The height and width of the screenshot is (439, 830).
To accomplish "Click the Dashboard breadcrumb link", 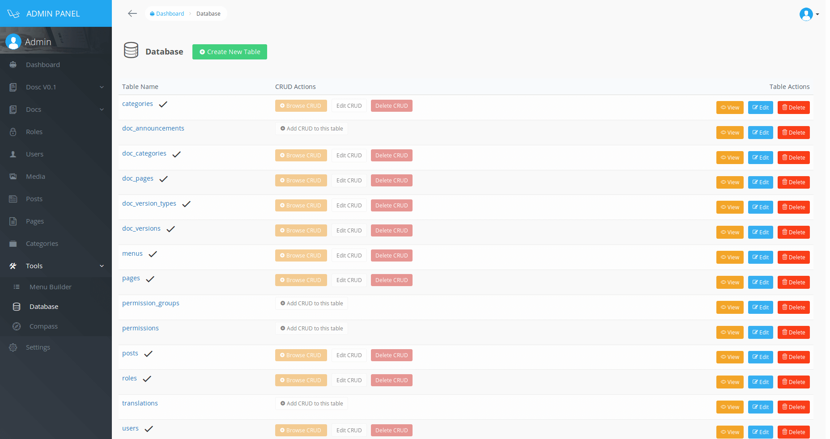I will 167,14.
